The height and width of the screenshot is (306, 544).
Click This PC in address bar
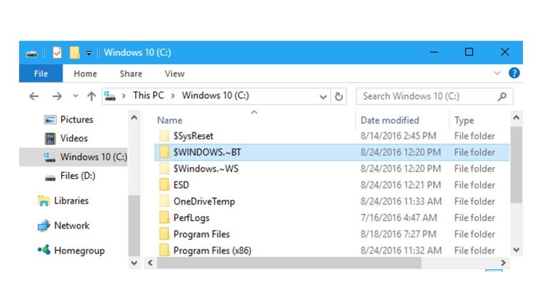click(x=148, y=95)
